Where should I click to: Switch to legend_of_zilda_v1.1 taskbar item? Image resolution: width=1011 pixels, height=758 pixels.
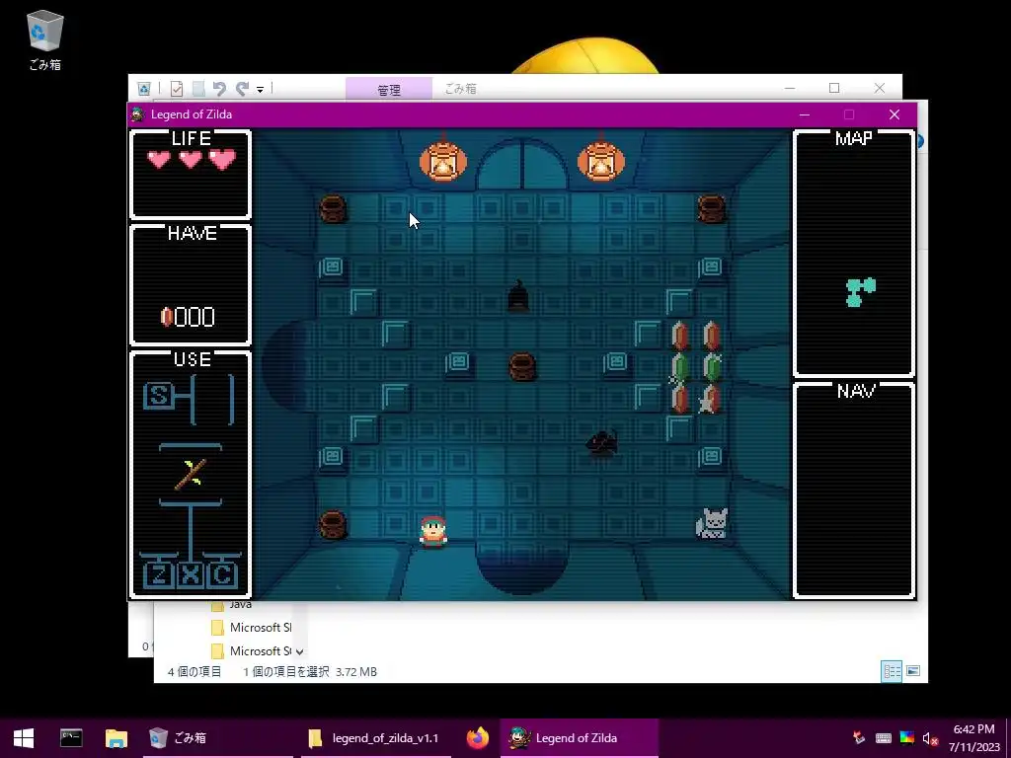pyautogui.click(x=375, y=738)
